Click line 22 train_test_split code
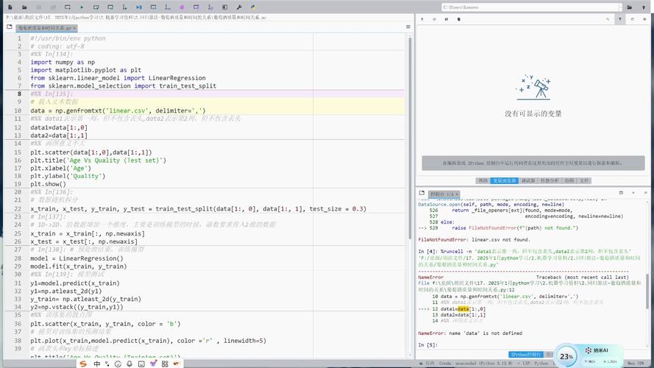 (x=198, y=208)
